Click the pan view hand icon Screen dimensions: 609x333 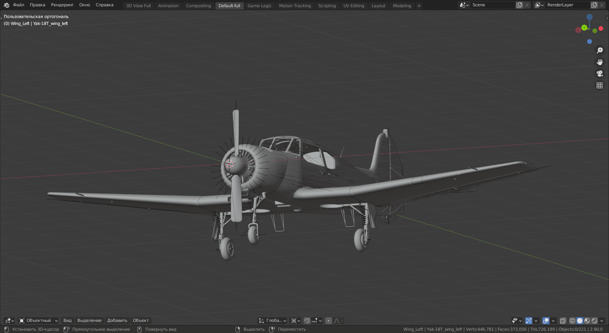coord(600,62)
